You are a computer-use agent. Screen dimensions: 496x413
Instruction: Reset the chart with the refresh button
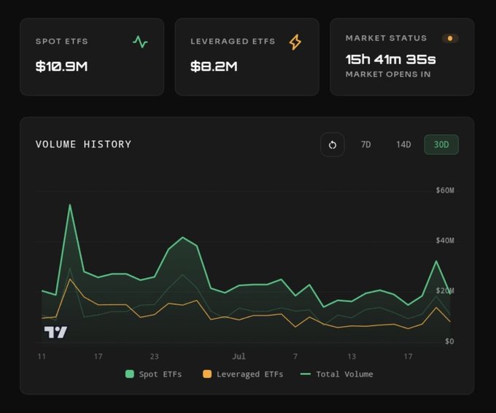333,144
